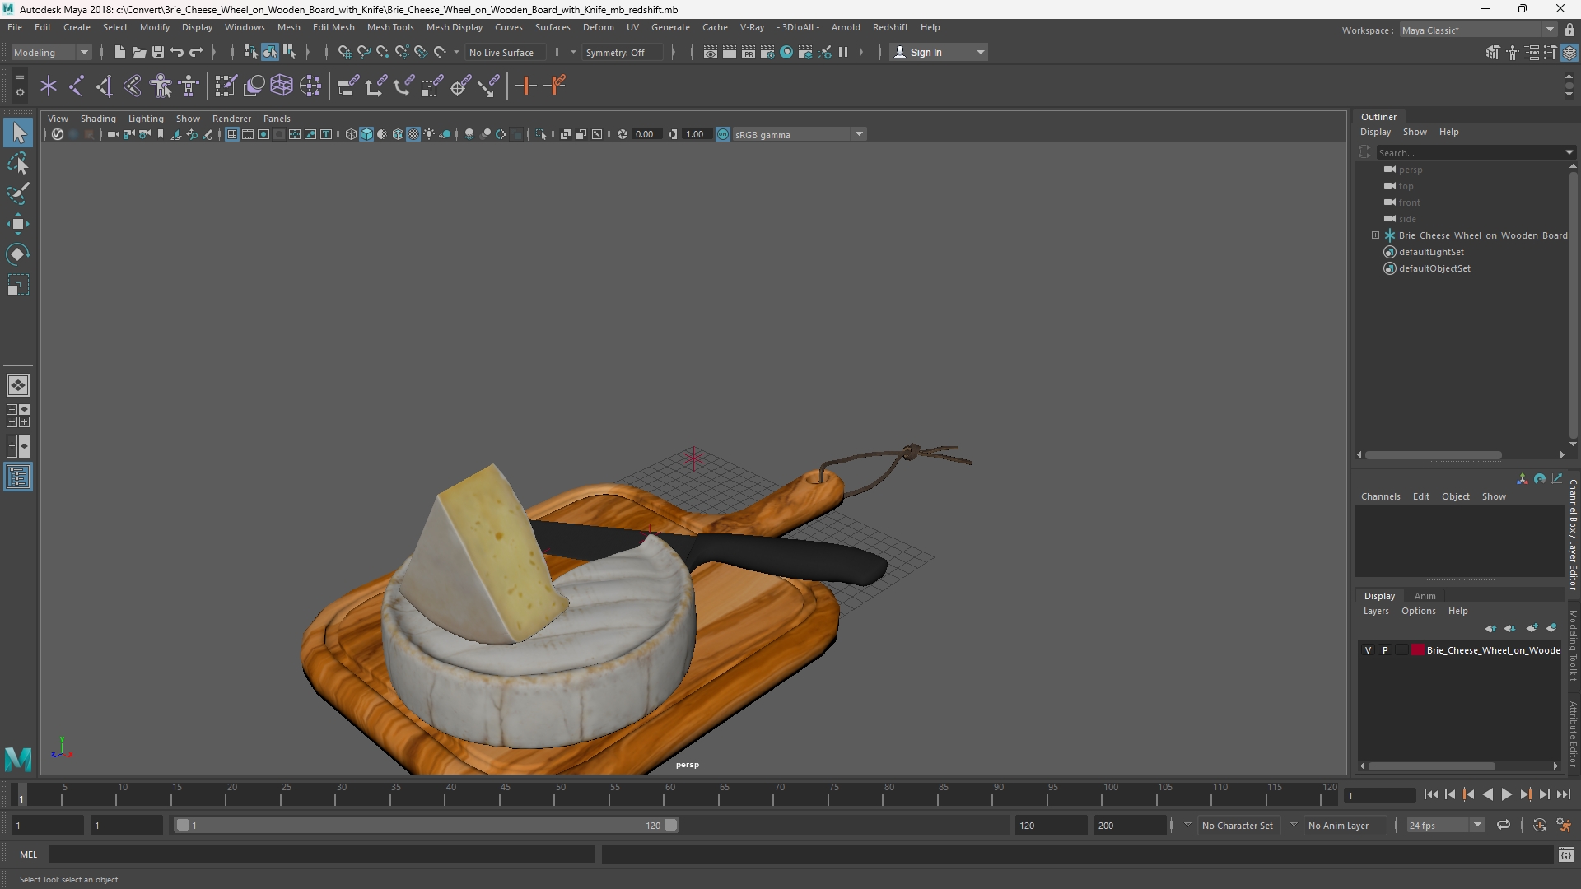Image resolution: width=1581 pixels, height=889 pixels.
Task: Toggle wireframe on shaded viewport icon
Action: coord(398,134)
